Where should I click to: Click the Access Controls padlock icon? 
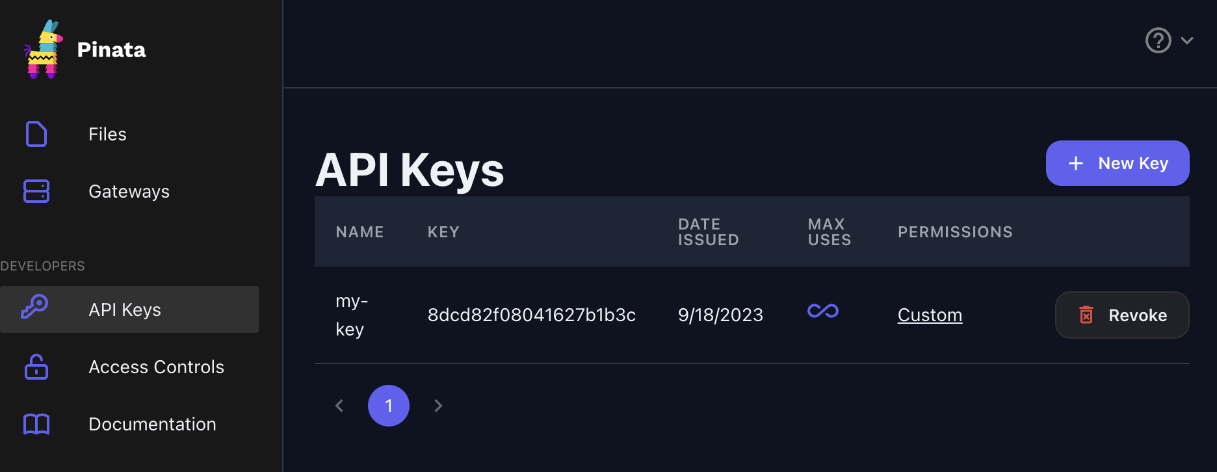point(36,367)
